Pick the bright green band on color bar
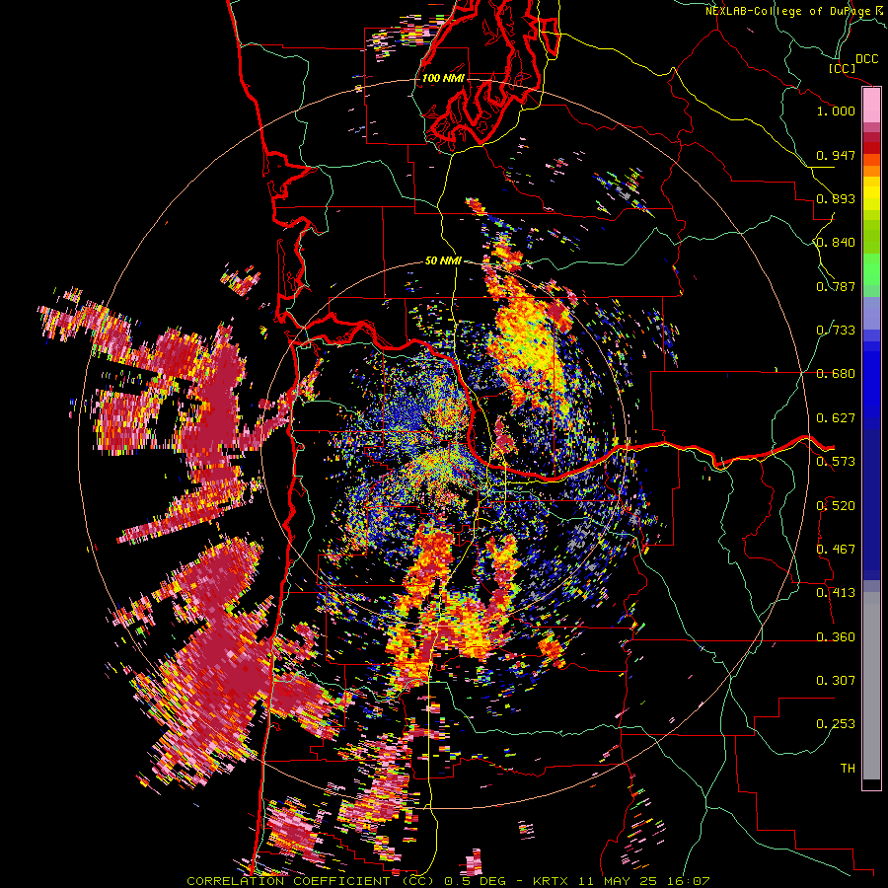The image size is (888, 888). click(x=871, y=269)
